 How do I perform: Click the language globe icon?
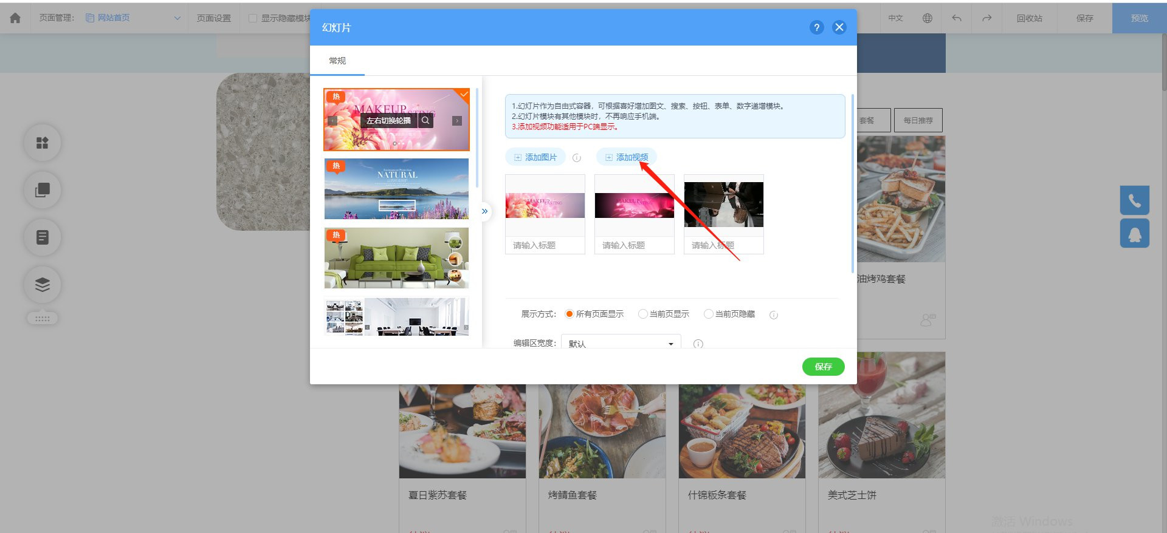click(927, 18)
